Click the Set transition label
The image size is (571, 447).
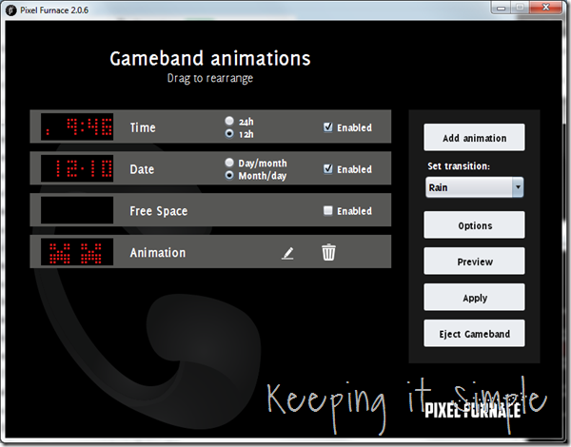[x=459, y=166]
